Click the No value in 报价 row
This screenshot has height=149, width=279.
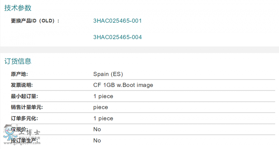[97, 129]
